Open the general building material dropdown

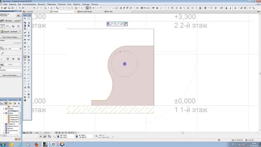click(x=11, y=31)
